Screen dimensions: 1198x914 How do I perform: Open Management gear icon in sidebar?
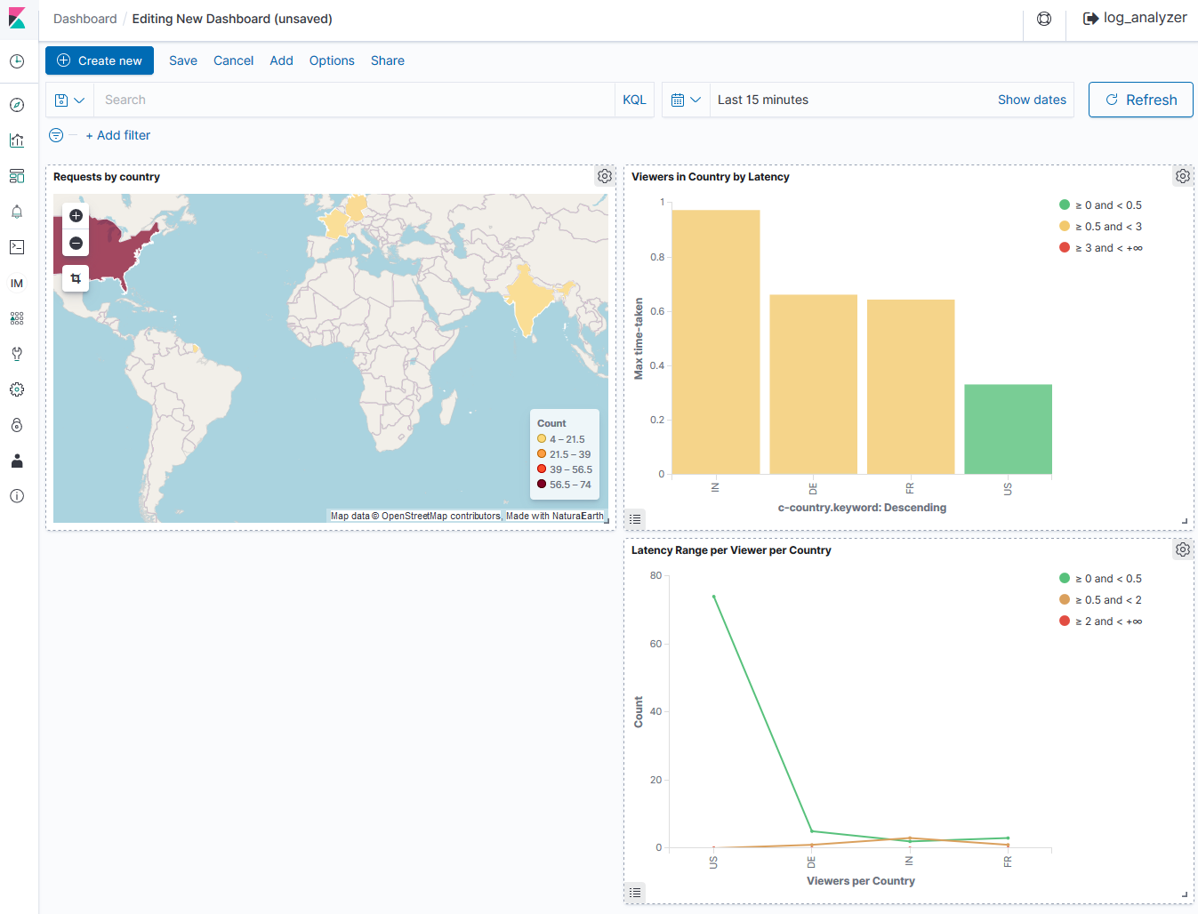(x=17, y=389)
